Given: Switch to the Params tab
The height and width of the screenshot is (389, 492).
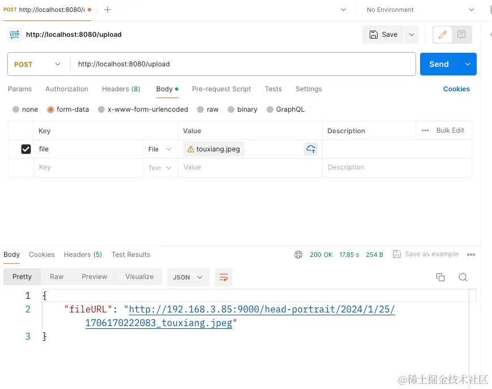Looking at the screenshot, I should [20, 89].
